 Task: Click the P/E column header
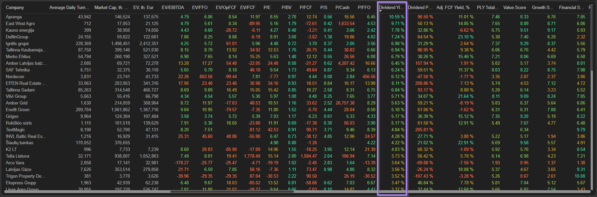(x=267, y=7)
